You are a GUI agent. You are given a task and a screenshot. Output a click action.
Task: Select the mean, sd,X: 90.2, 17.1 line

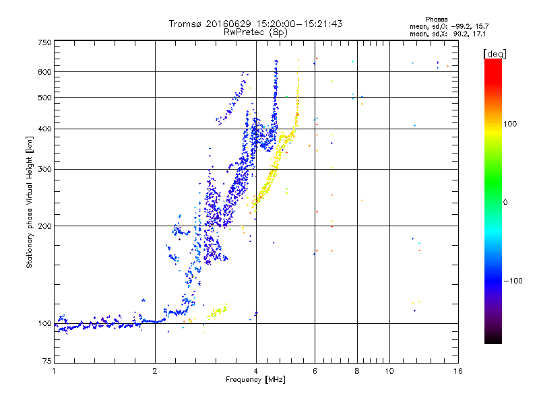point(447,34)
